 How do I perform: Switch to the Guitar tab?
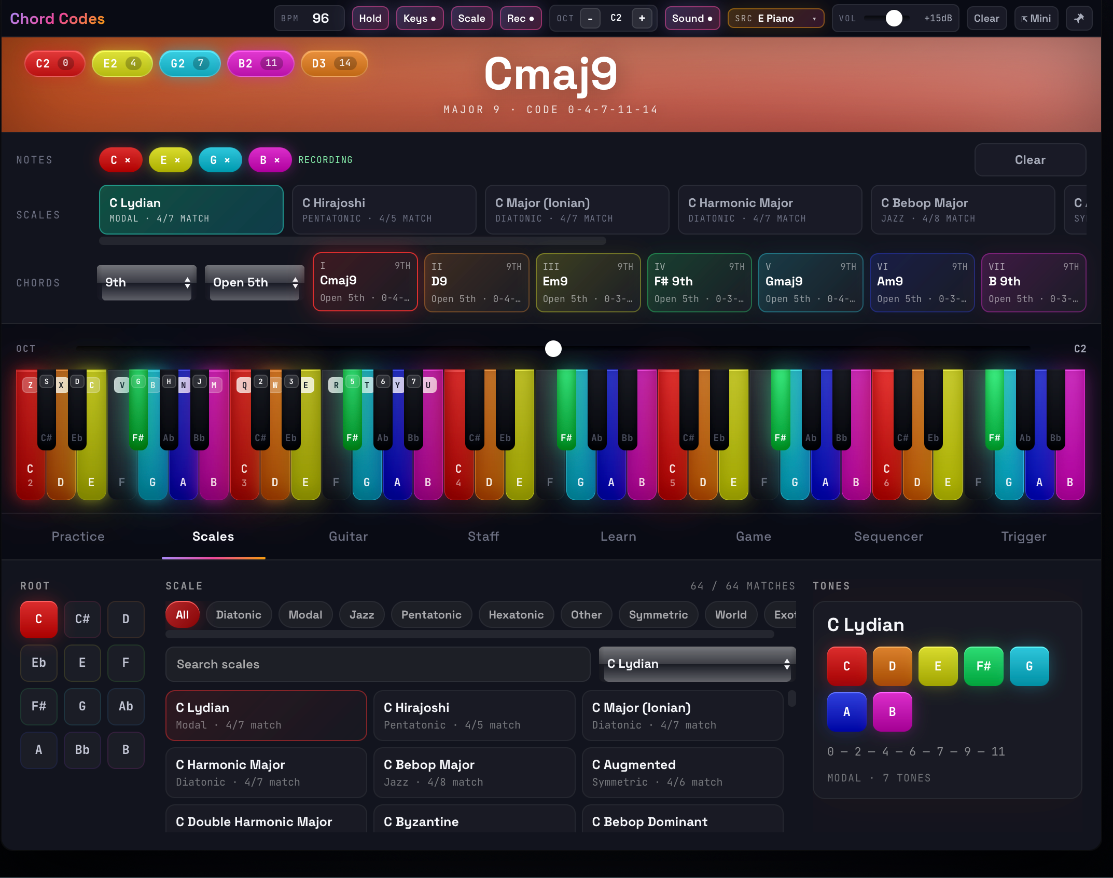tap(349, 536)
